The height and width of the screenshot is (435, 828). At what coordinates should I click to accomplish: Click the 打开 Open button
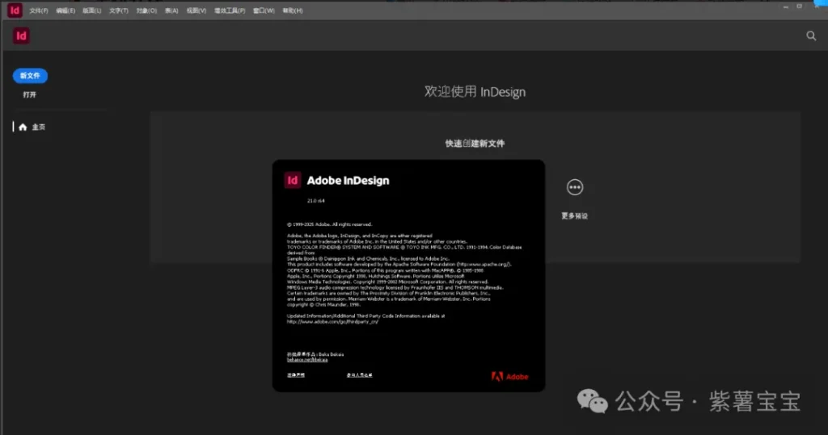click(x=30, y=94)
